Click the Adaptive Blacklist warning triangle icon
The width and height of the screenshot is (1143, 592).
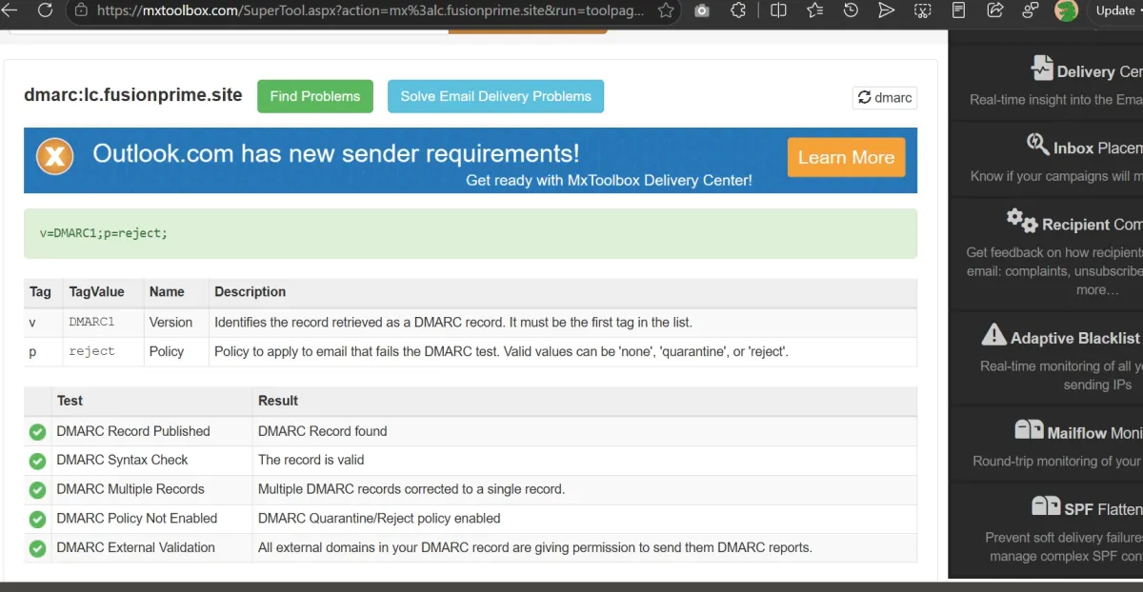[x=993, y=334]
